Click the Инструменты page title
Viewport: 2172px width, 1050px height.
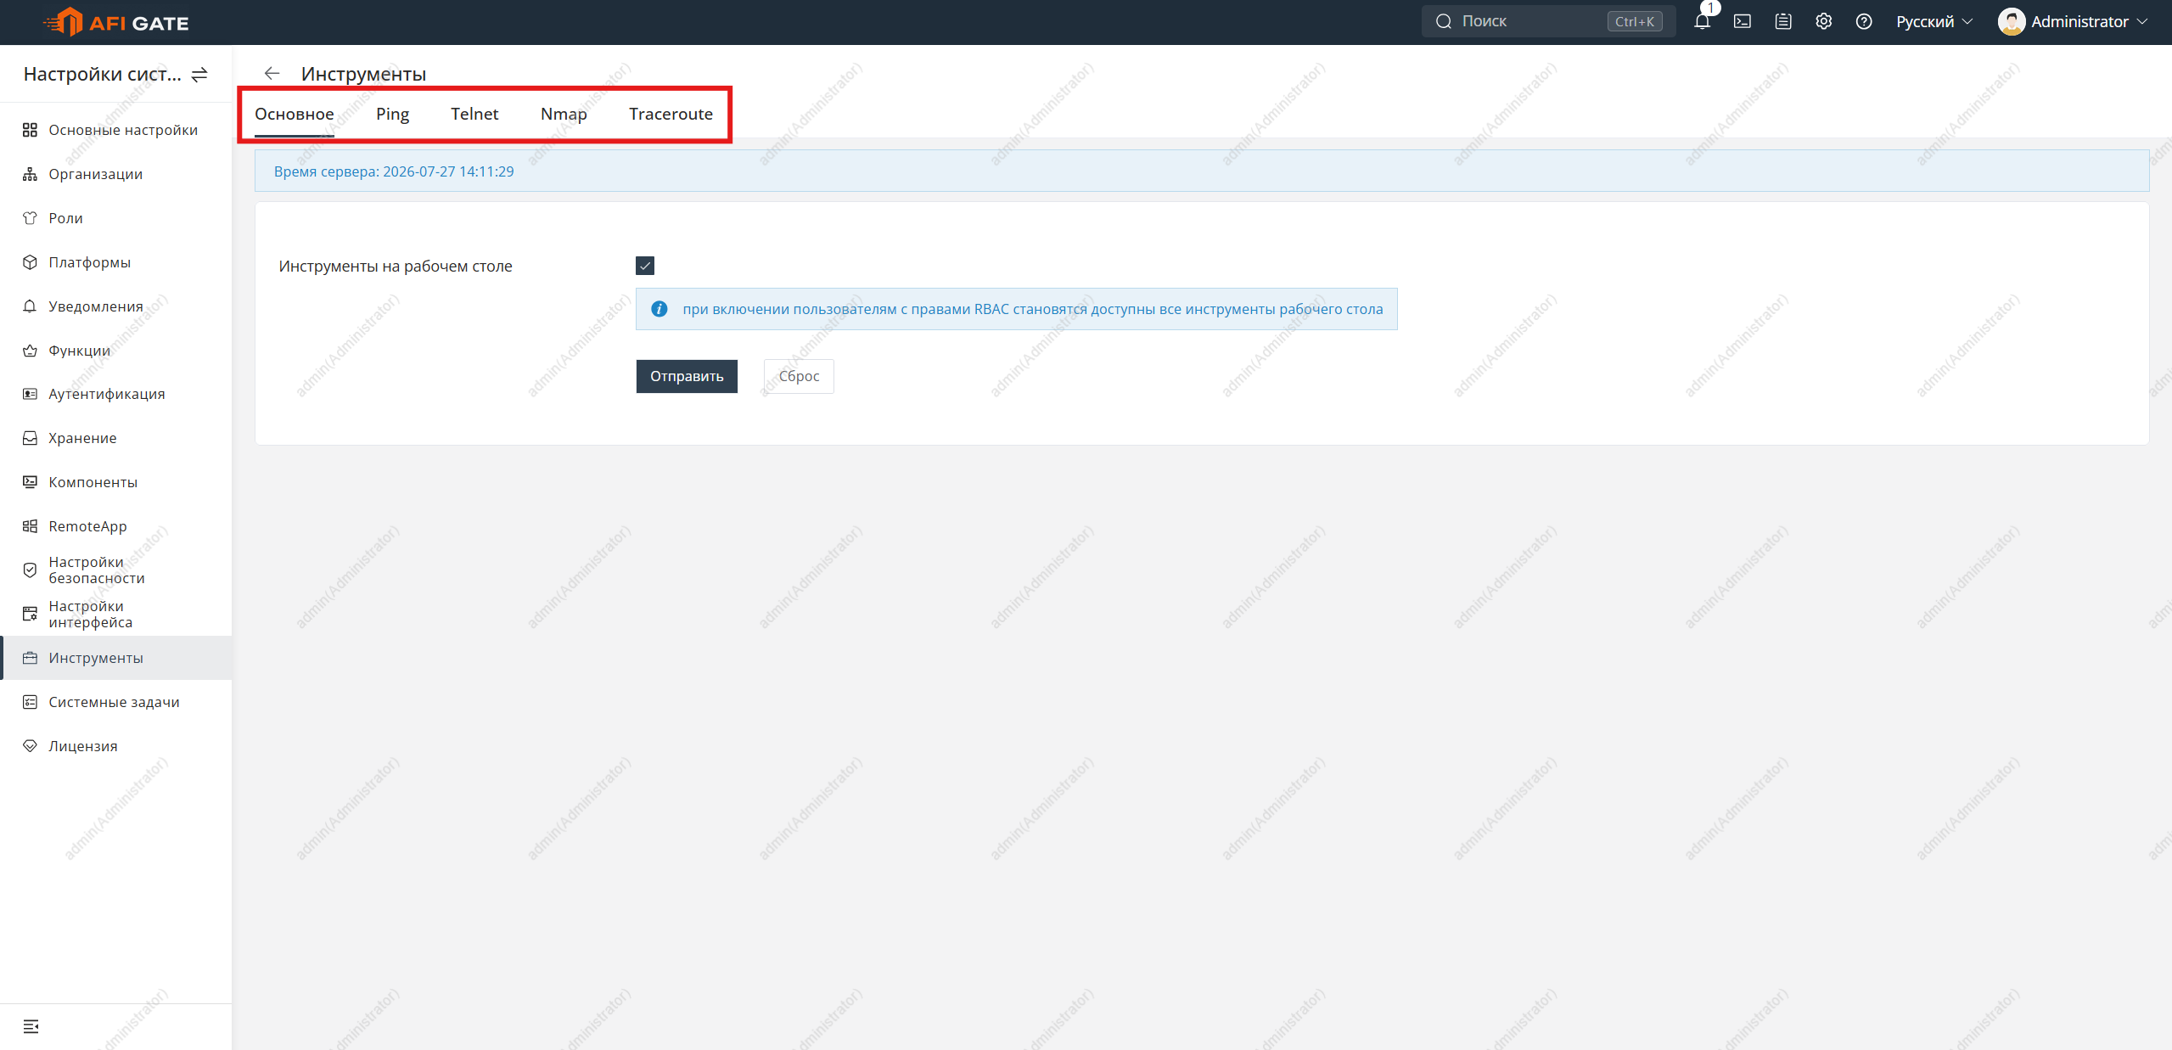363,74
